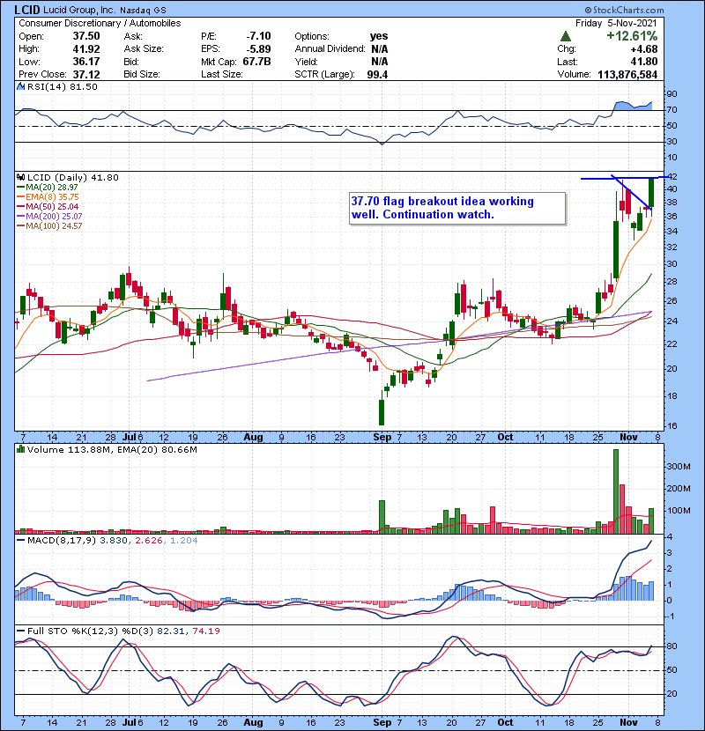Click the LCID ticker symbol in the header
The image size is (705, 731).
[27, 10]
